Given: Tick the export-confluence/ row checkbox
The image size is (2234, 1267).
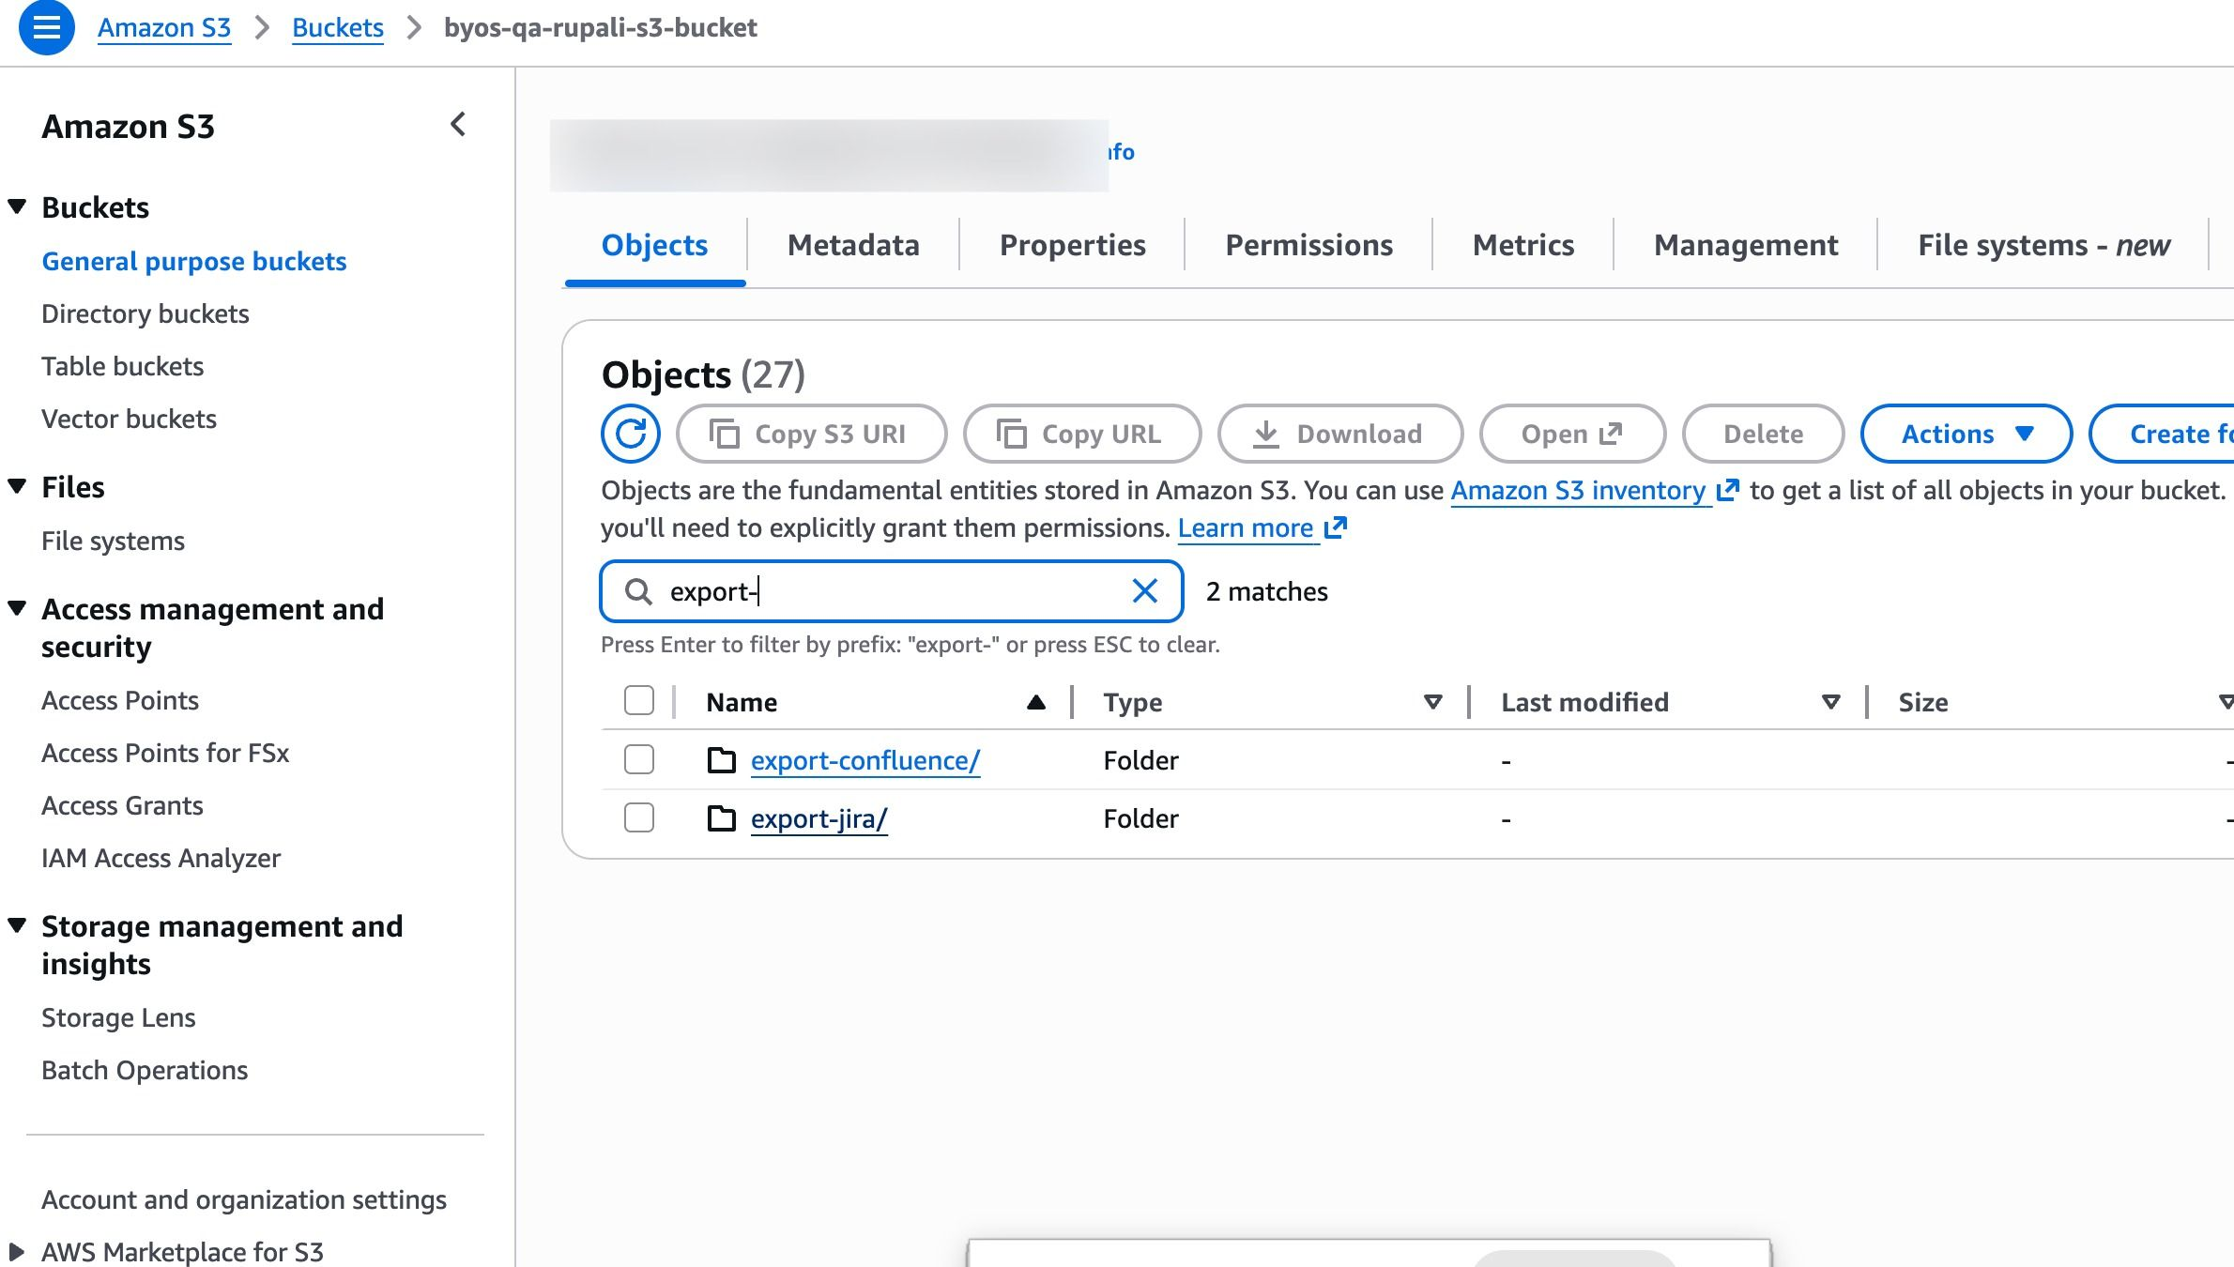Looking at the screenshot, I should (639, 759).
